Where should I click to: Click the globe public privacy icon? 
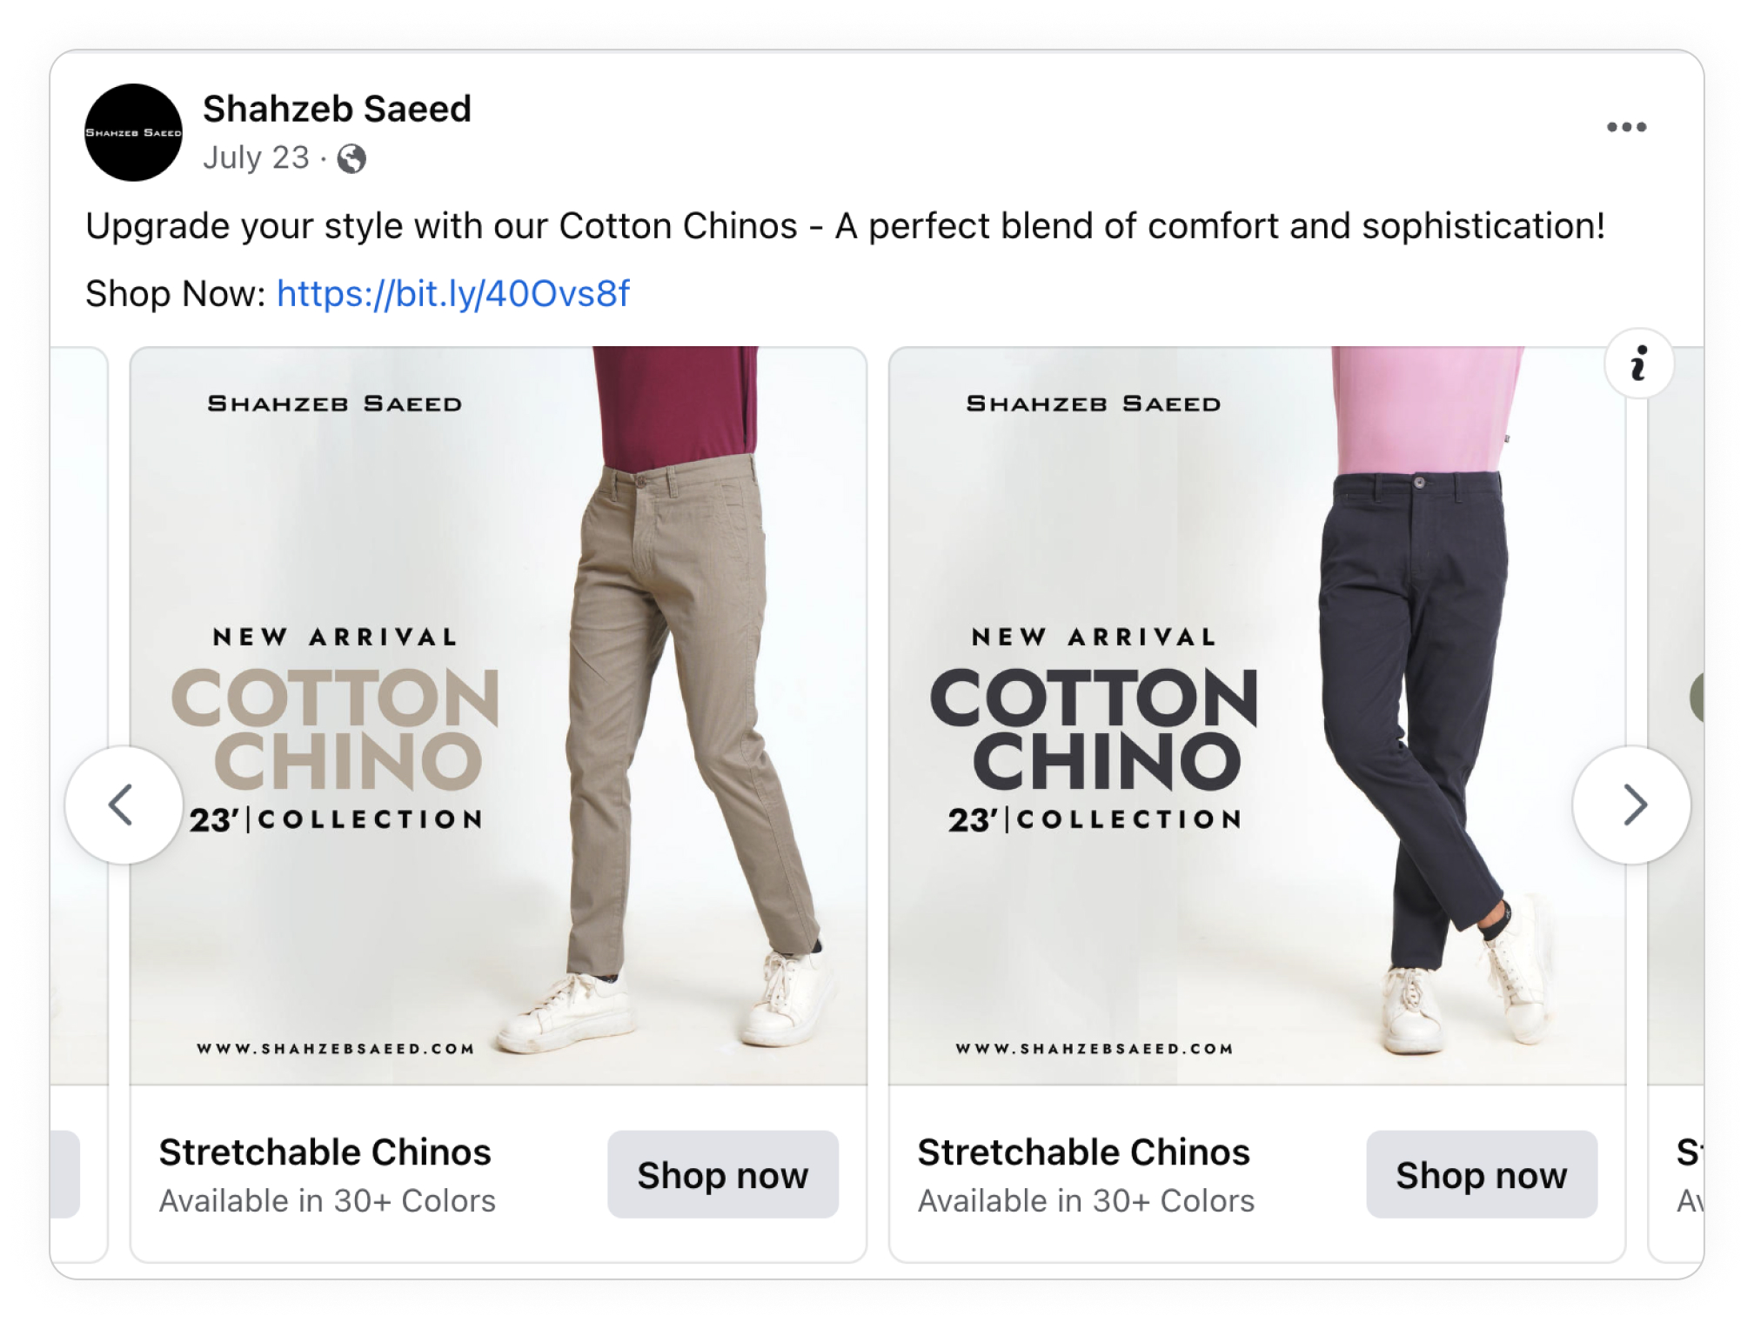click(x=352, y=160)
